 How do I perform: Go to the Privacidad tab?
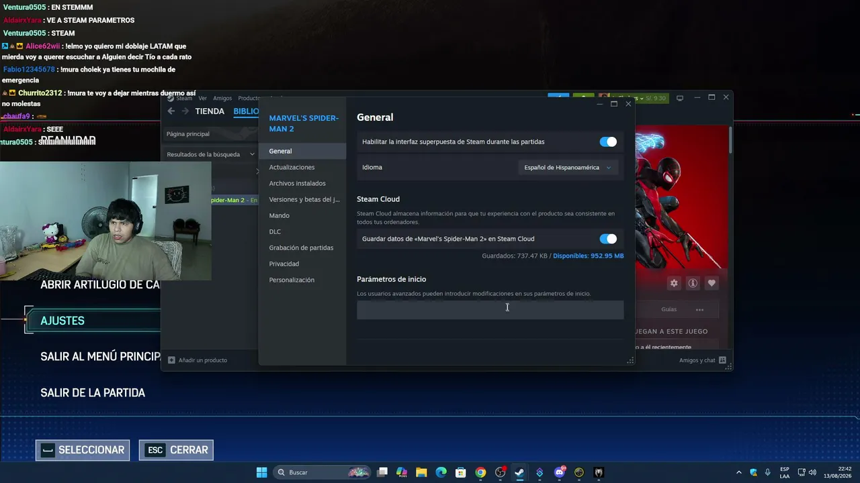(284, 264)
